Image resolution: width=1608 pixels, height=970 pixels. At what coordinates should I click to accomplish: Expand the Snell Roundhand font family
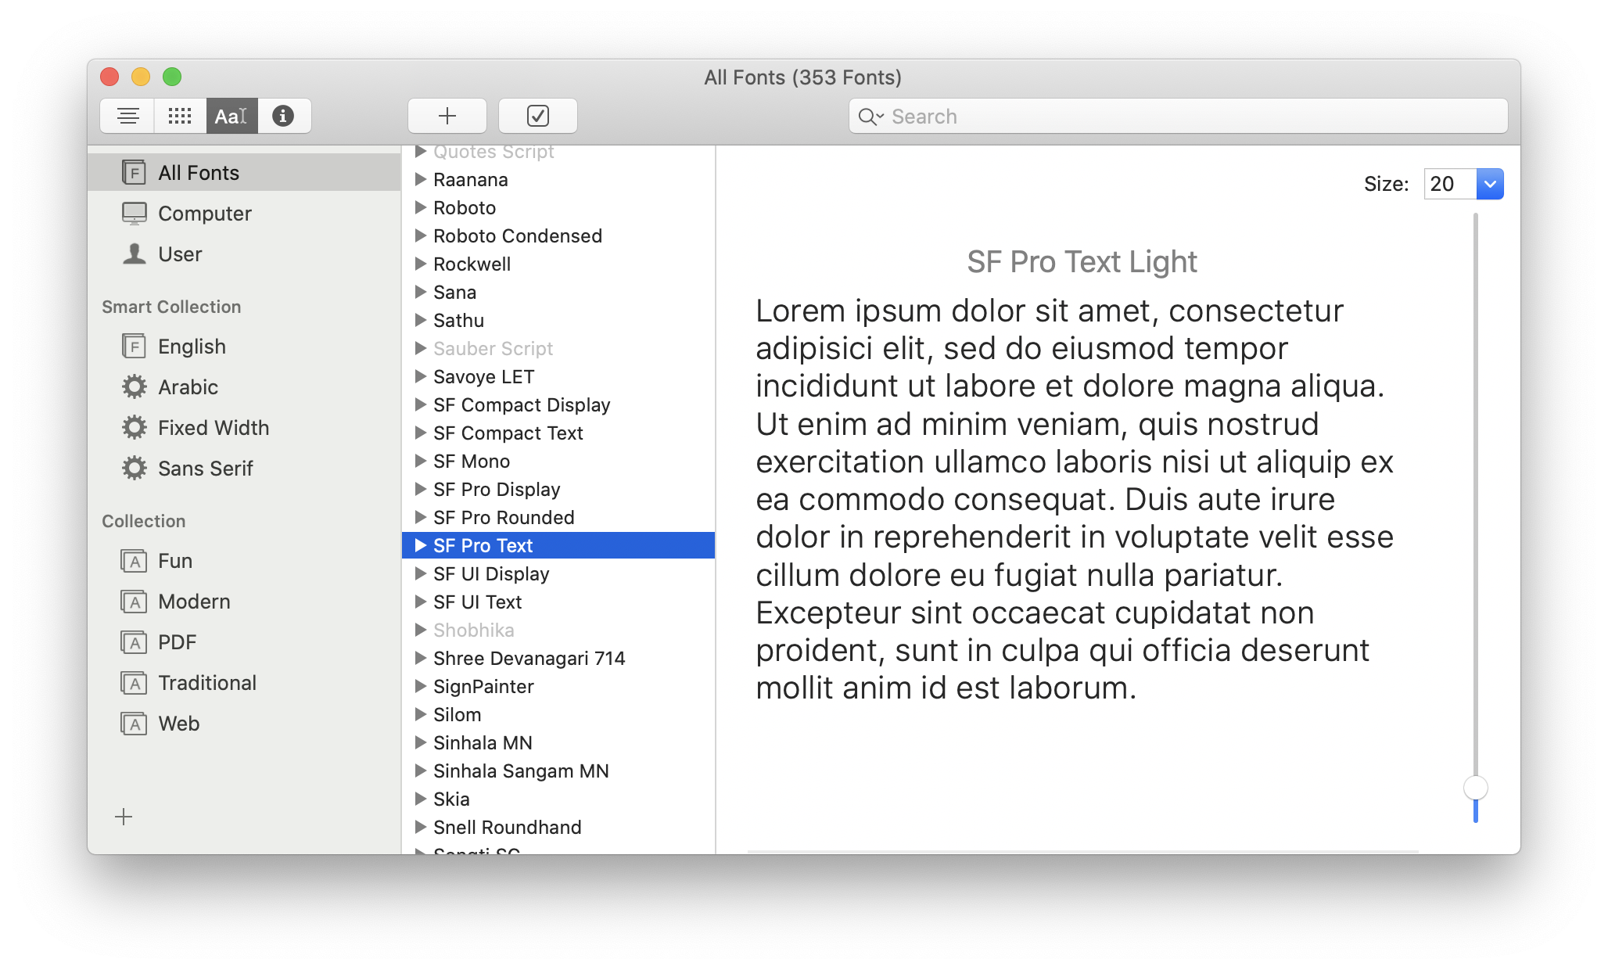pos(420,827)
